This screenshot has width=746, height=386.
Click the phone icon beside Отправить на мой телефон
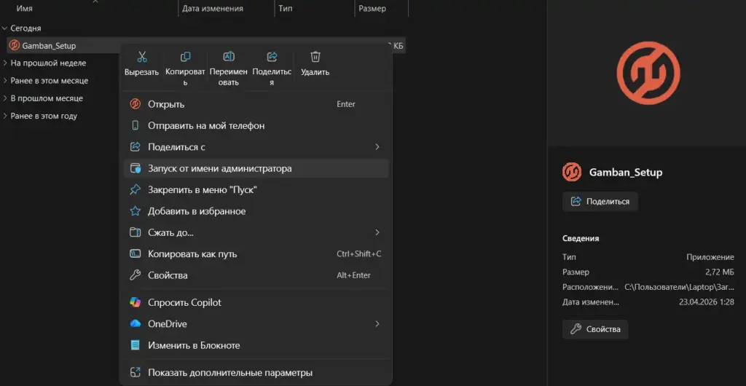click(135, 125)
